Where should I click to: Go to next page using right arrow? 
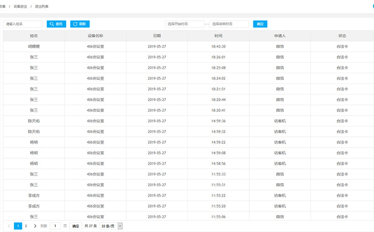pos(35,226)
